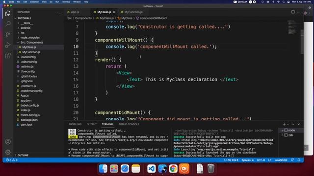Open the Selection menu
The height and width of the screenshot is (176, 314).
pos(34,2)
